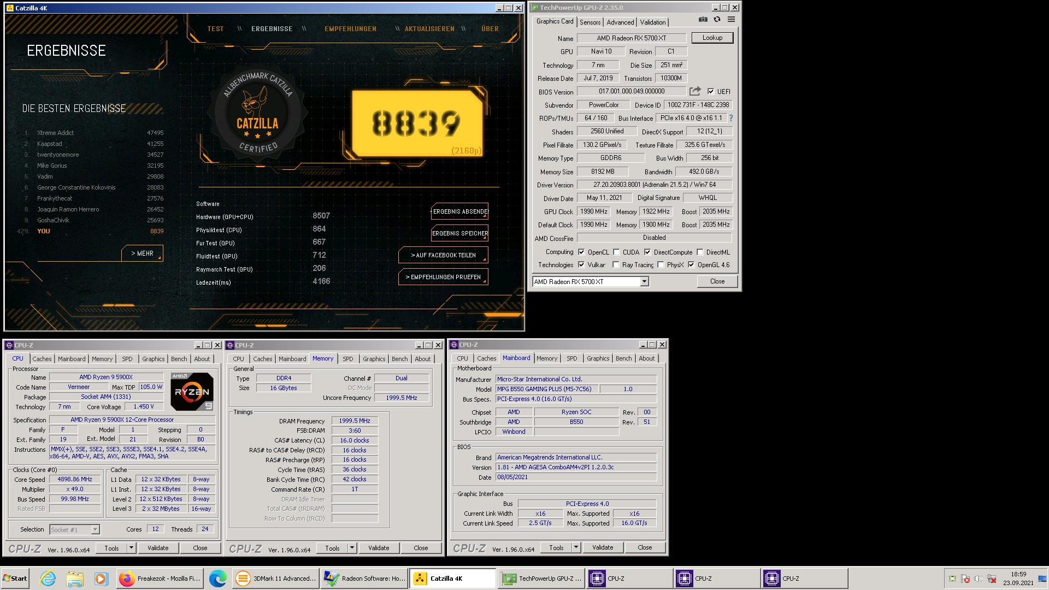Viewport: 1049px width, 590px height.
Task: Open Tools dropdown arrow in Memory tab window
Action: pyautogui.click(x=352, y=548)
